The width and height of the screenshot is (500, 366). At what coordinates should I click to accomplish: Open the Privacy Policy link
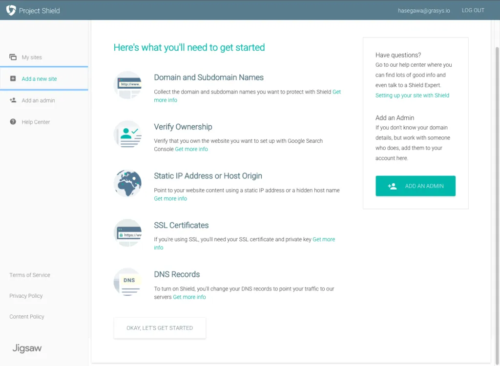click(x=26, y=296)
